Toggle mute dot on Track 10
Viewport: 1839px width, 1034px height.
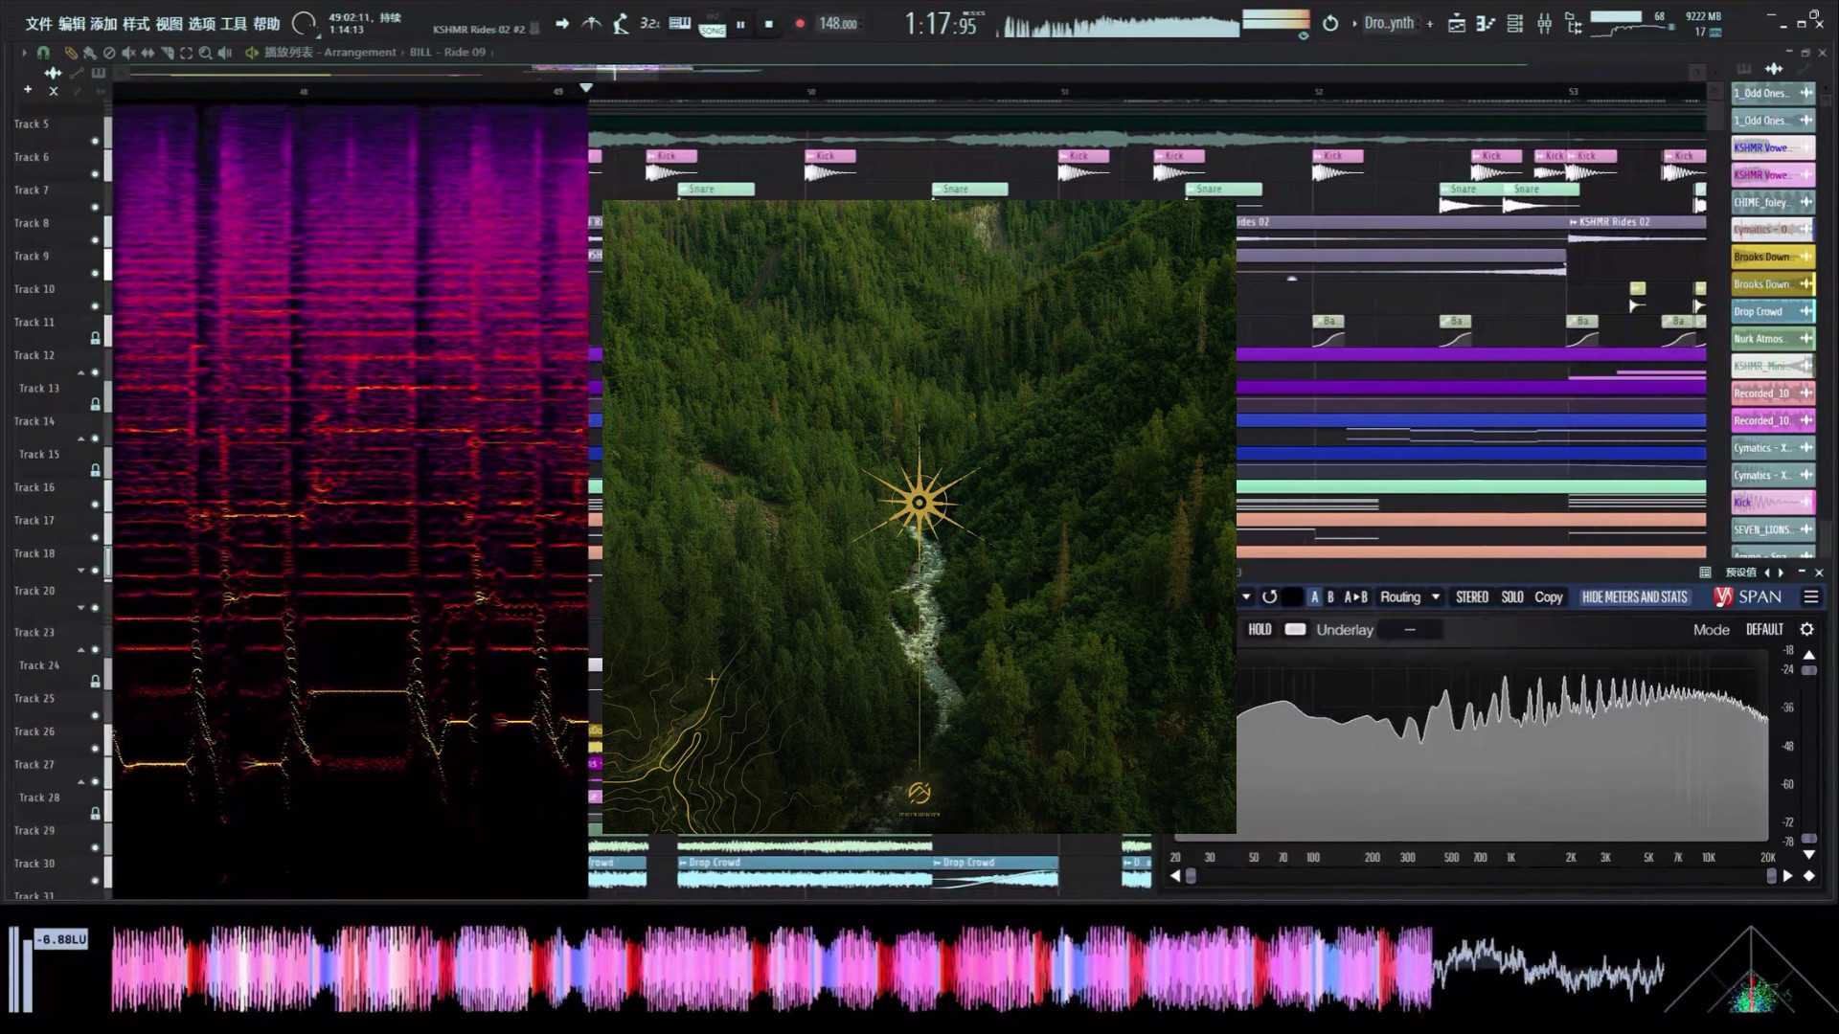click(x=95, y=306)
